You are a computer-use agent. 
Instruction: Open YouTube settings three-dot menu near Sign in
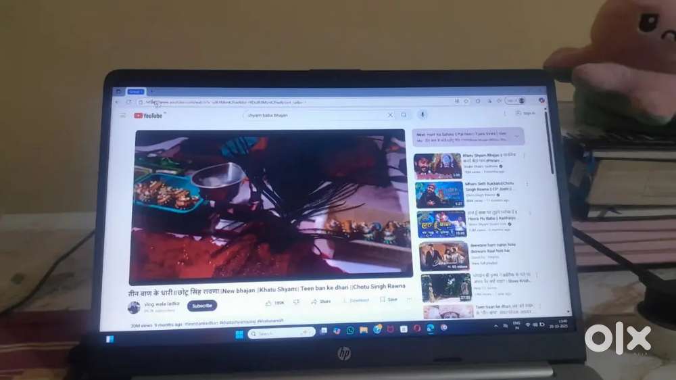point(505,114)
